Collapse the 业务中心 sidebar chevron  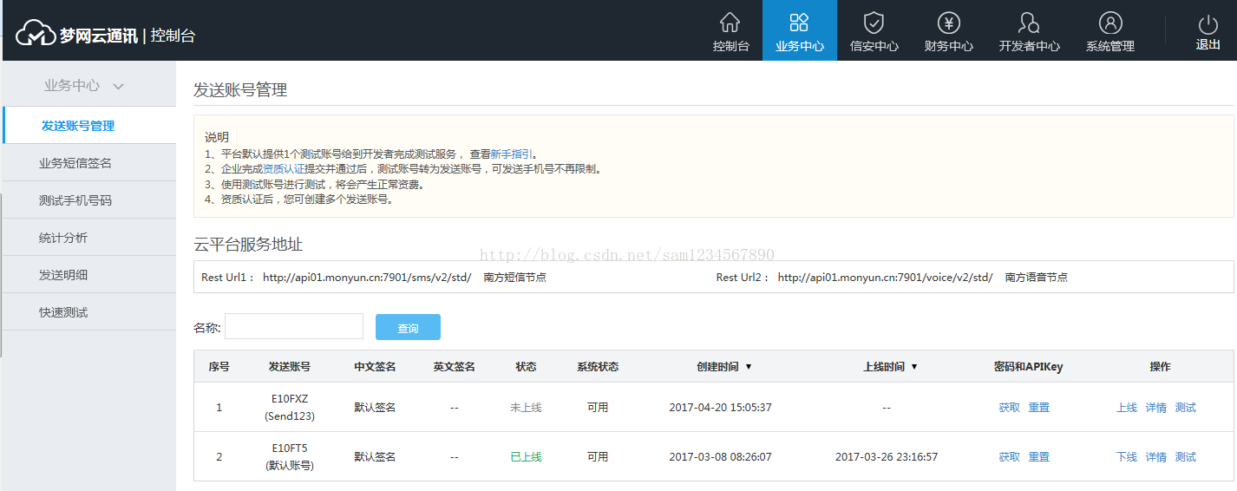tap(119, 86)
